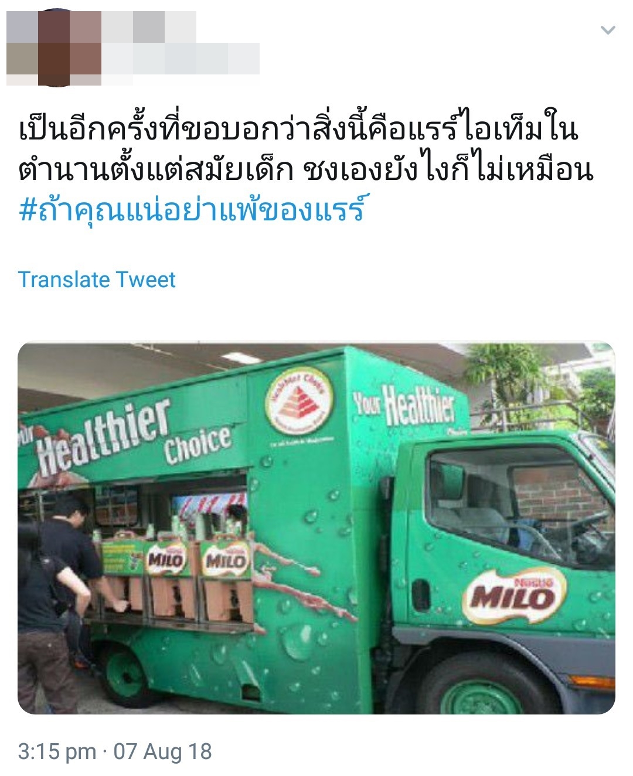
Task: Click the 3:15 pm timestamp
Action: click(x=57, y=751)
